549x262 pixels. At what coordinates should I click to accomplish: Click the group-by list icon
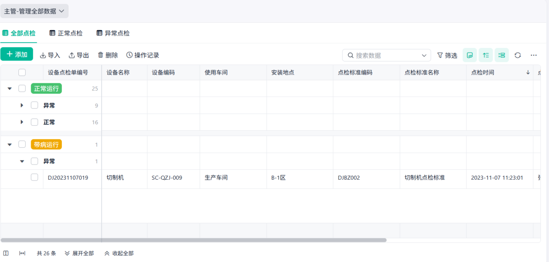pyautogui.click(x=502, y=55)
